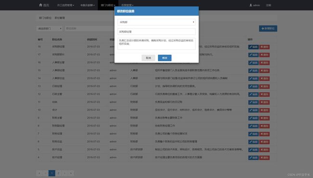Delete the position in row 8

click(264, 126)
